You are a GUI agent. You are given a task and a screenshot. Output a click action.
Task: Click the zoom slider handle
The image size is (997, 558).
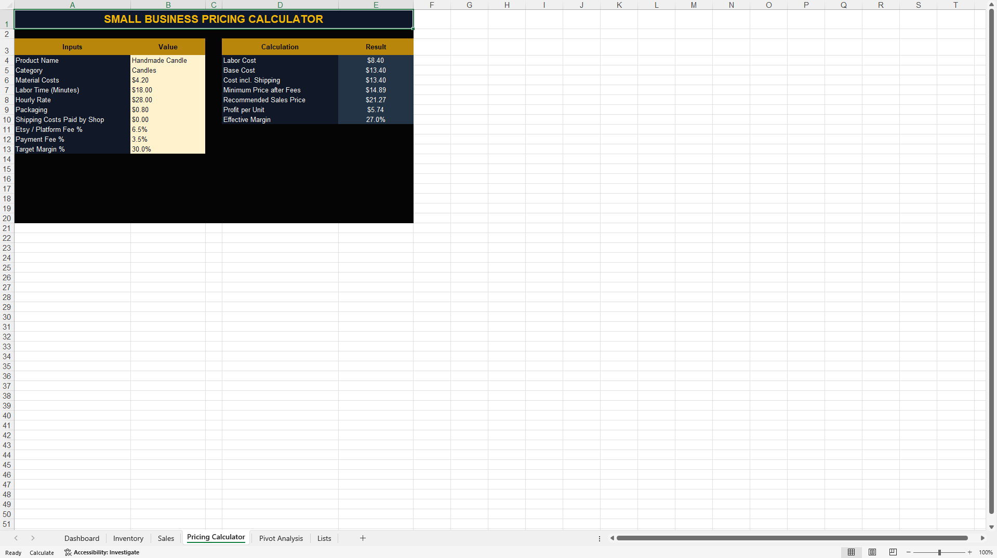point(939,552)
